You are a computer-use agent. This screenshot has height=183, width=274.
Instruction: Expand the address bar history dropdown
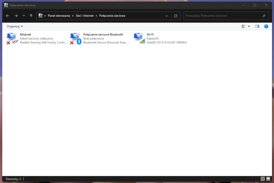166,16
